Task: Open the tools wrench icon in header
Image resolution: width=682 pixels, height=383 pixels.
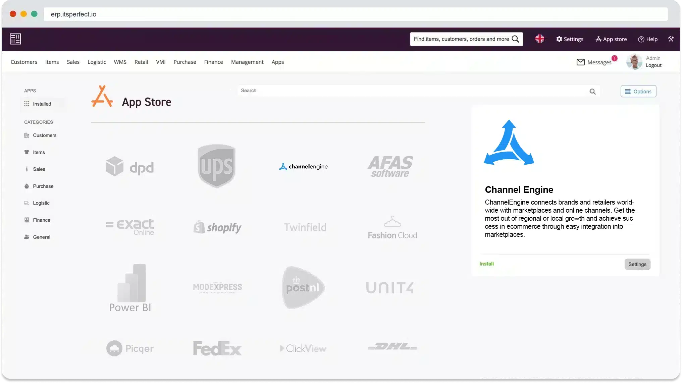Action: 671,39
